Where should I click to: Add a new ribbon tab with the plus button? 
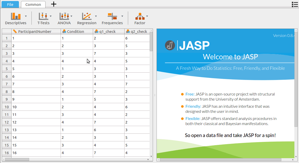coord(53,4)
